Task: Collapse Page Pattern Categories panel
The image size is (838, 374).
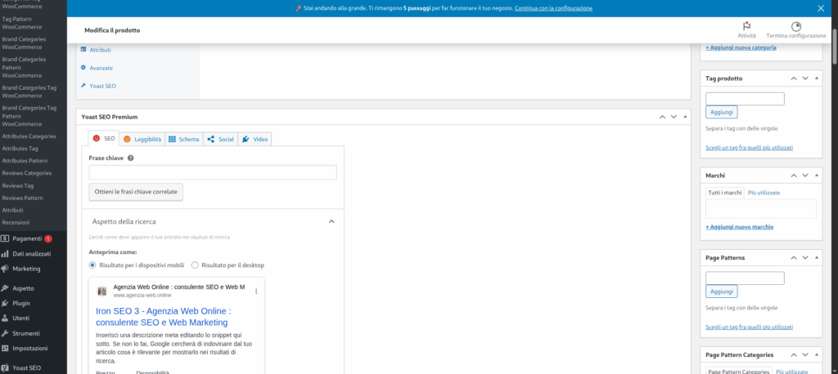Action: 816,354
